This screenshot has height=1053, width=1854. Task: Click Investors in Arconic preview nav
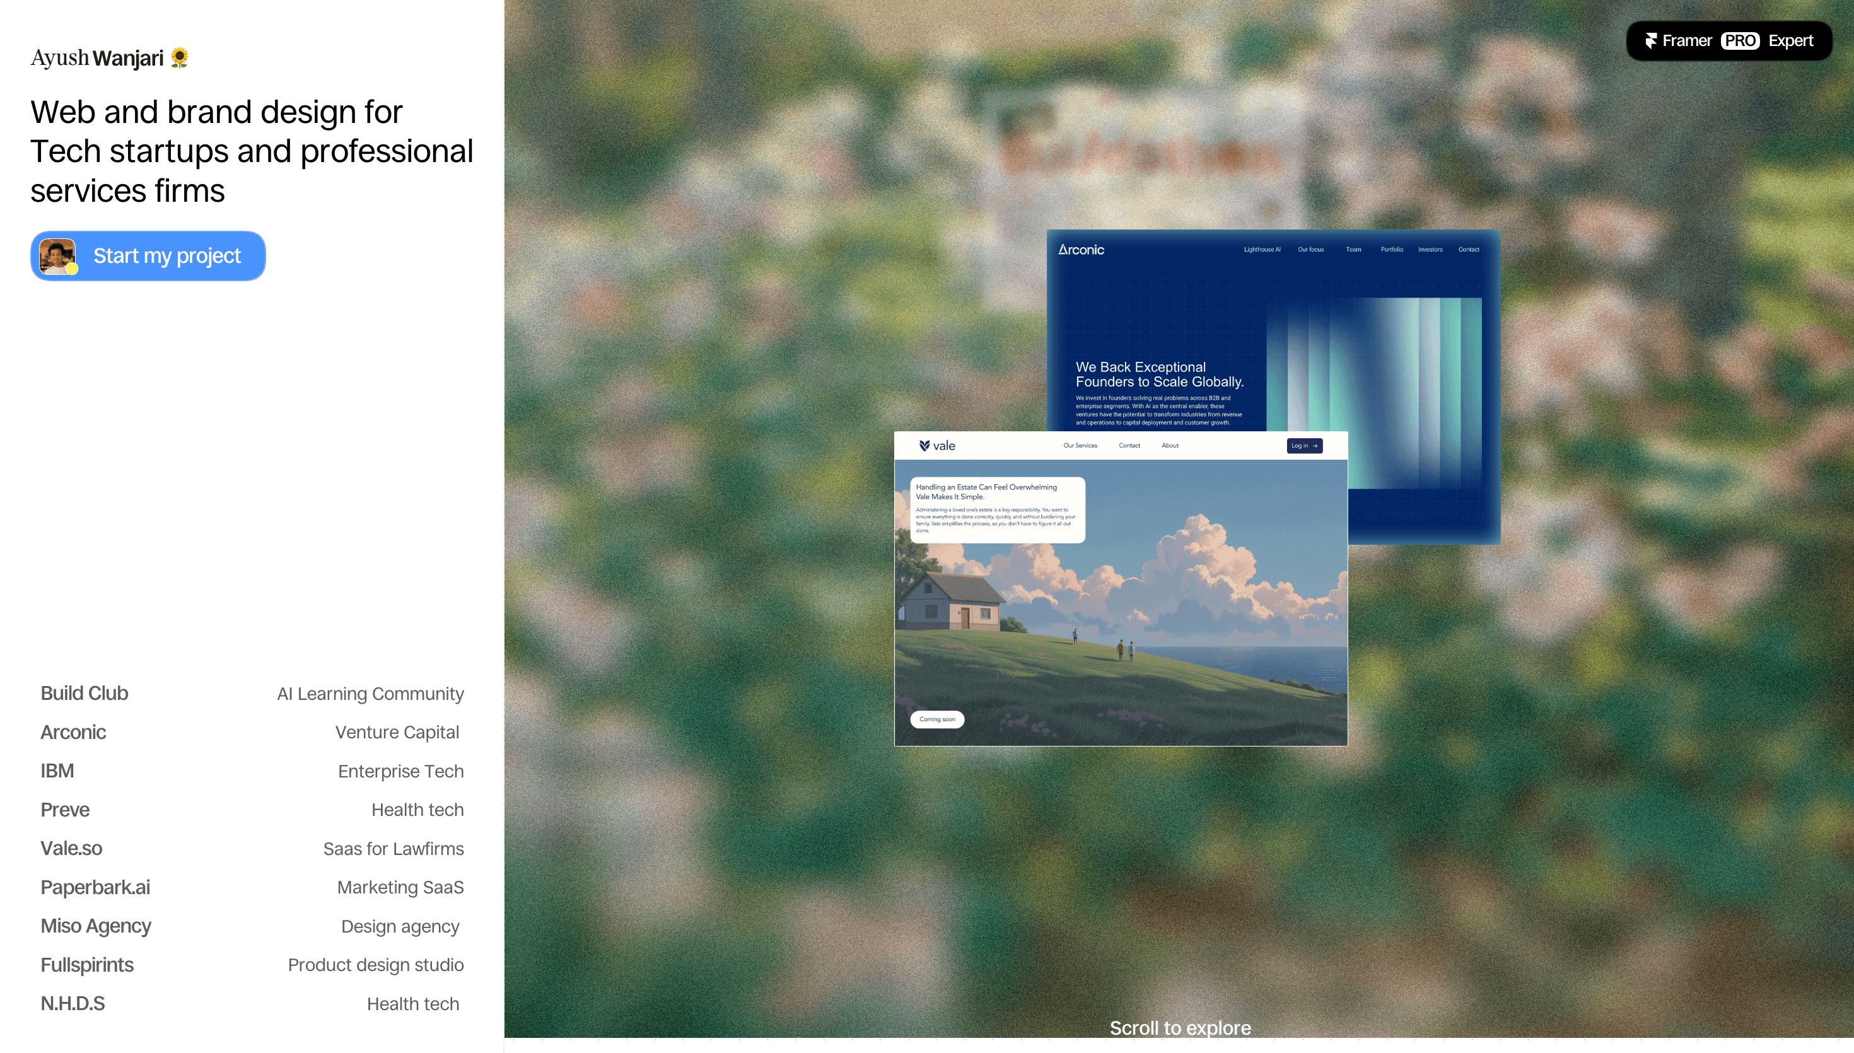pyautogui.click(x=1430, y=250)
